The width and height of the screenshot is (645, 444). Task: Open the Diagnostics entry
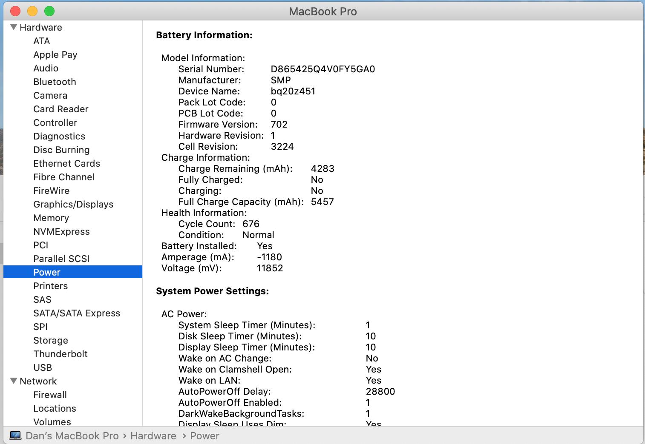pyautogui.click(x=59, y=136)
